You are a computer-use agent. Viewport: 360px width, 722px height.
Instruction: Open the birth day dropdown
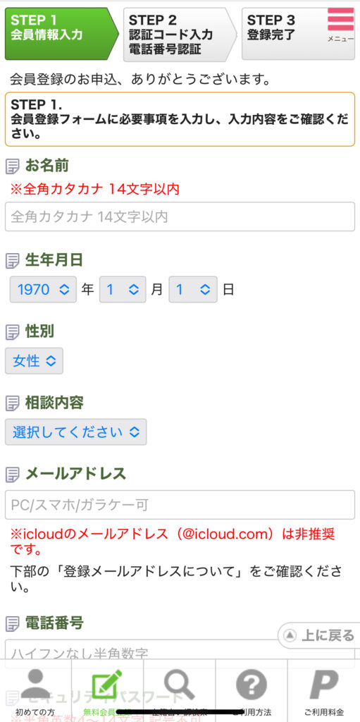click(x=193, y=289)
